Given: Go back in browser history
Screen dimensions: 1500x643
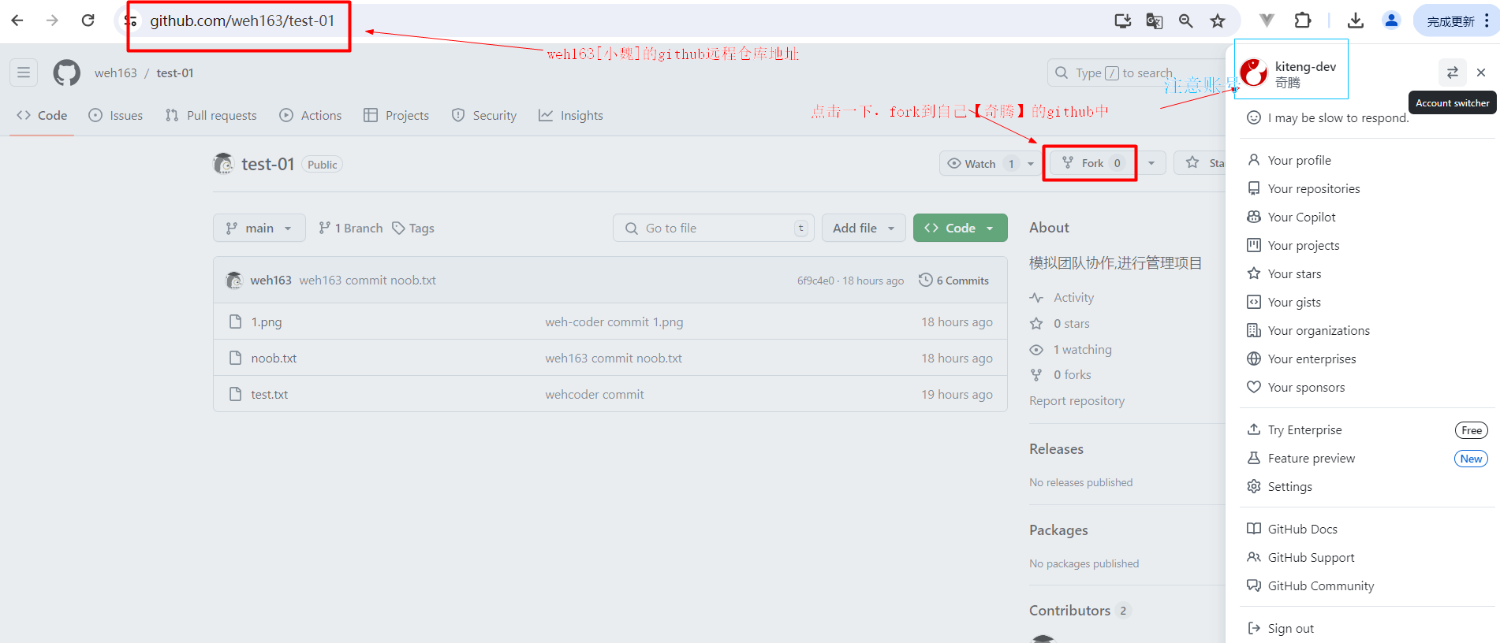Looking at the screenshot, I should (17, 20).
